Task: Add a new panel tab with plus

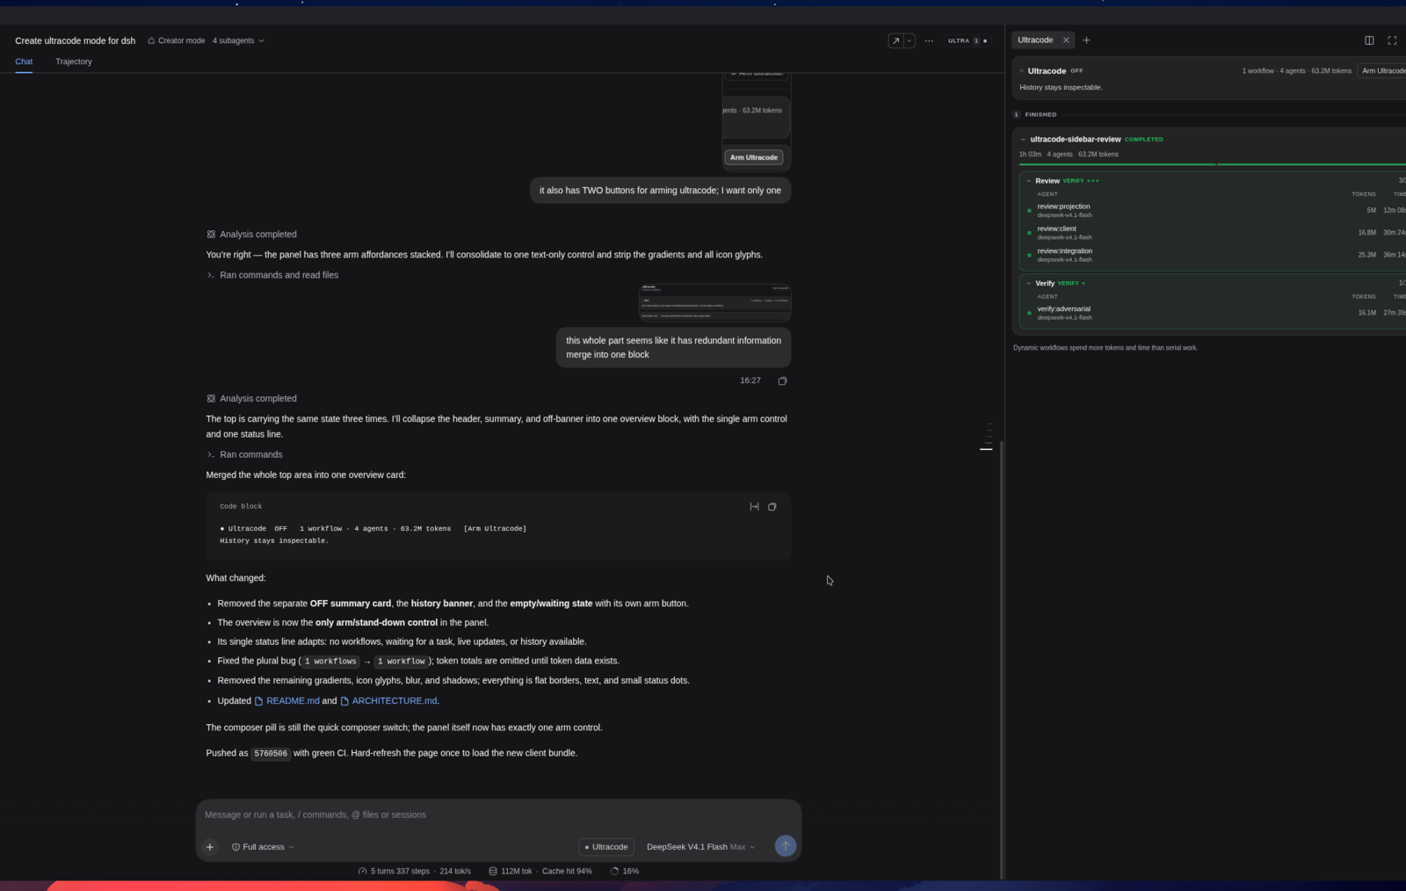Action: 1086,40
